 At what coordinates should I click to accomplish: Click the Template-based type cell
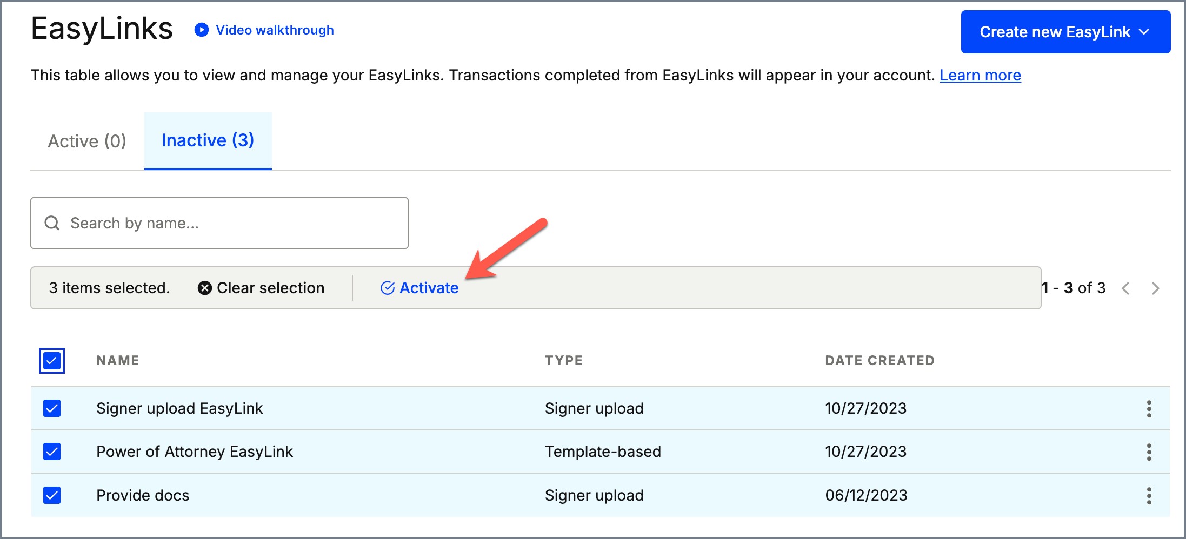603,452
